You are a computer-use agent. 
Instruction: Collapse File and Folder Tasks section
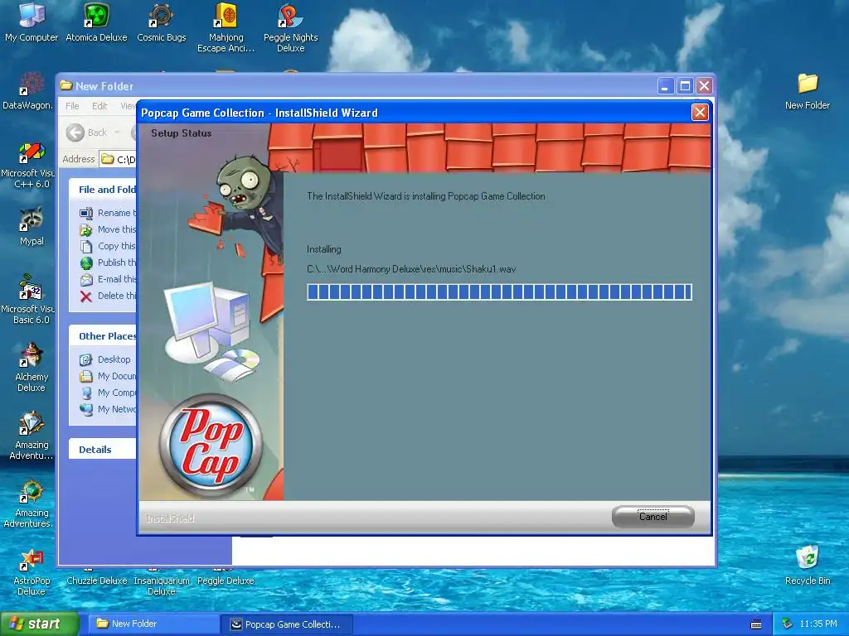click(x=103, y=190)
